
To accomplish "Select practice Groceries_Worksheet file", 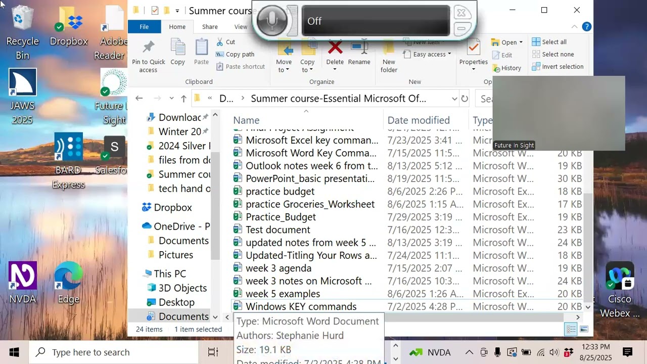I will coord(310,204).
